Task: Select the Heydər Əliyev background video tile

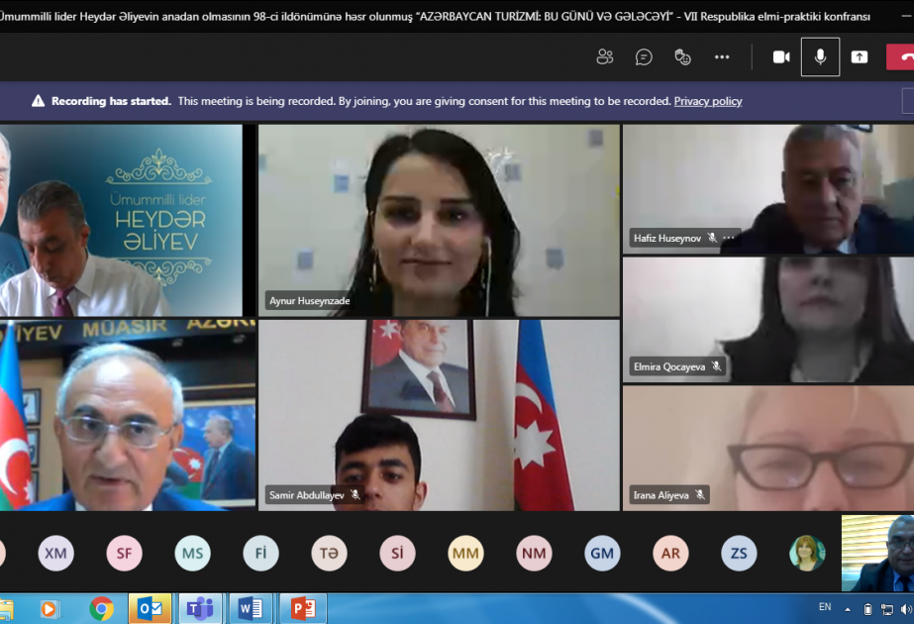Action: tap(121, 221)
